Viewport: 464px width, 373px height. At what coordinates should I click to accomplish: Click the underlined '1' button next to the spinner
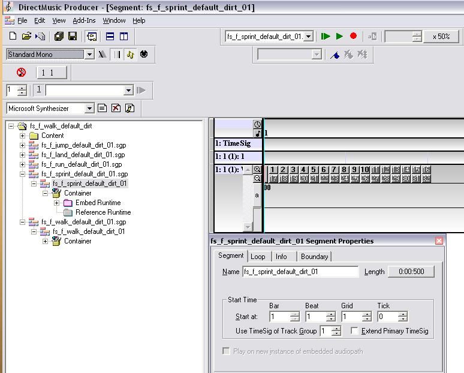tap(39, 90)
